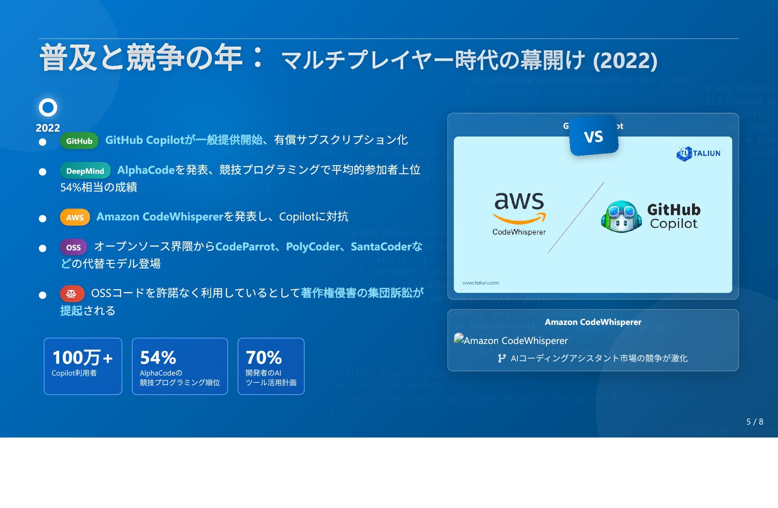
Task: Select the 70% 開発者のAI stat card
Action: (x=271, y=366)
